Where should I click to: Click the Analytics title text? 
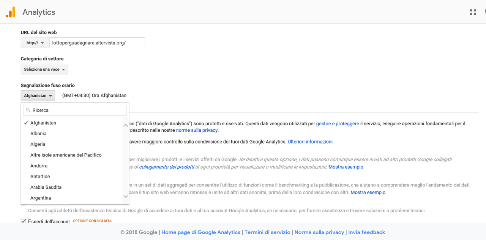click(x=39, y=12)
